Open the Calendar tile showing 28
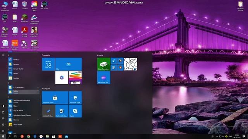Viewport: 248px width, 139px height. point(48,64)
